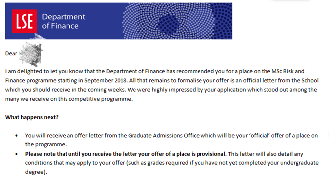Click the dark blue circle in banner

[169, 24]
